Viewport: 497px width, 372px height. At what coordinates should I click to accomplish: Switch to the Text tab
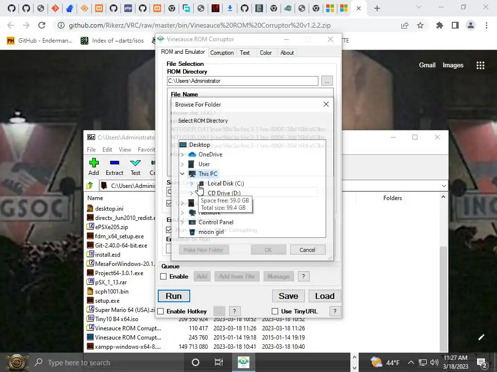pyautogui.click(x=245, y=53)
